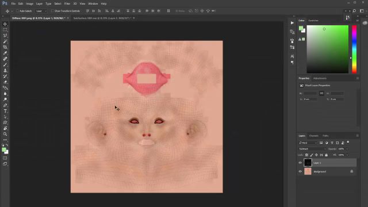Toggle lock position icon

tap(316, 155)
